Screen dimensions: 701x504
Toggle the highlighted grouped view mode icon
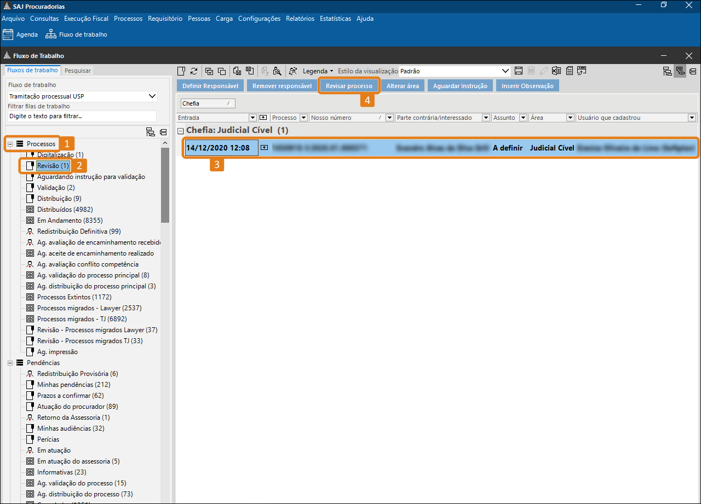click(x=680, y=71)
